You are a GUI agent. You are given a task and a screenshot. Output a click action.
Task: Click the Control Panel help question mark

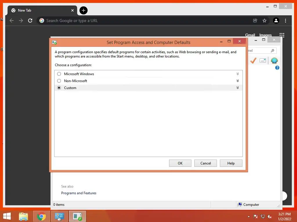(277, 68)
